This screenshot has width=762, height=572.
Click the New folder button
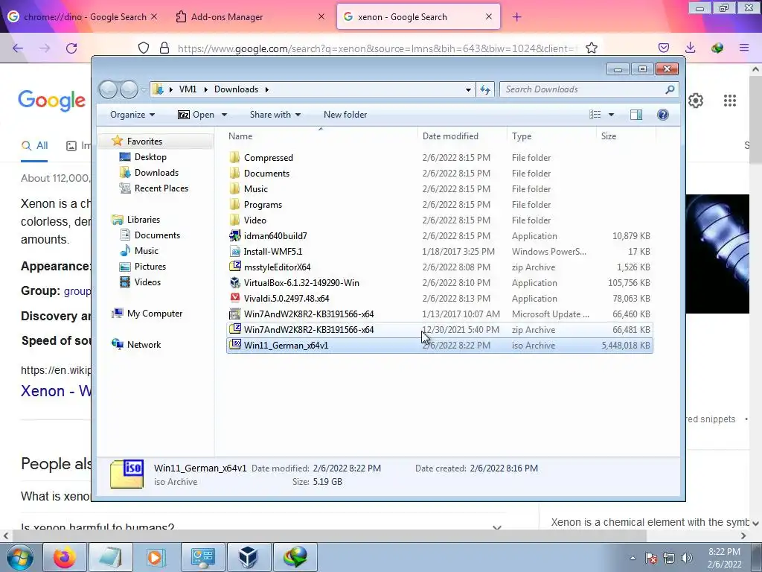pos(345,115)
